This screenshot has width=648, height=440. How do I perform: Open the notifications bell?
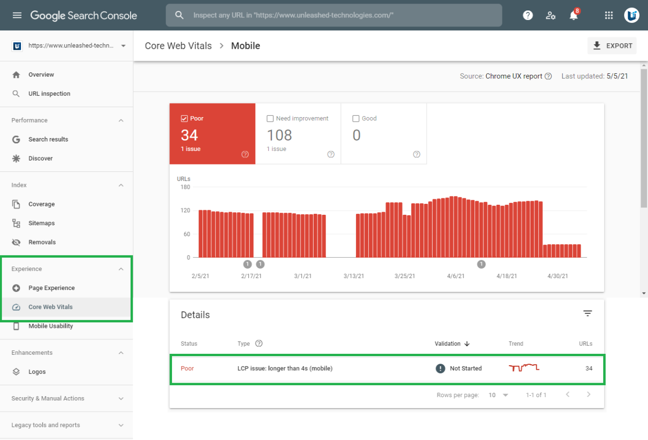(x=574, y=15)
